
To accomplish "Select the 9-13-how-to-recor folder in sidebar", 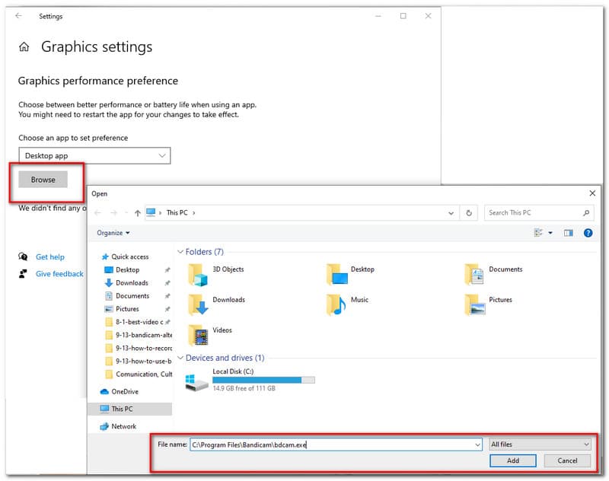I will click(139, 349).
